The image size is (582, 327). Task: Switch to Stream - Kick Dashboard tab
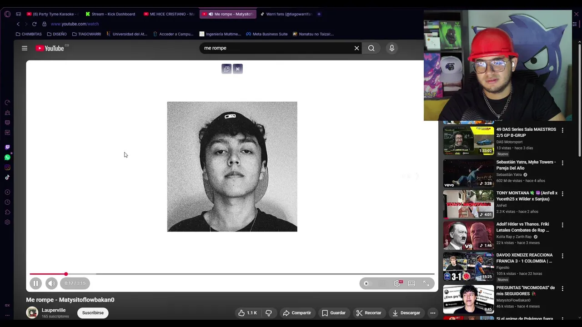click(110, 14)
